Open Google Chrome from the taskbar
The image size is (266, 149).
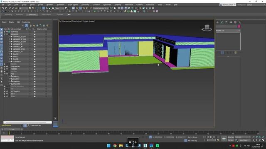[x=115, y=146]
